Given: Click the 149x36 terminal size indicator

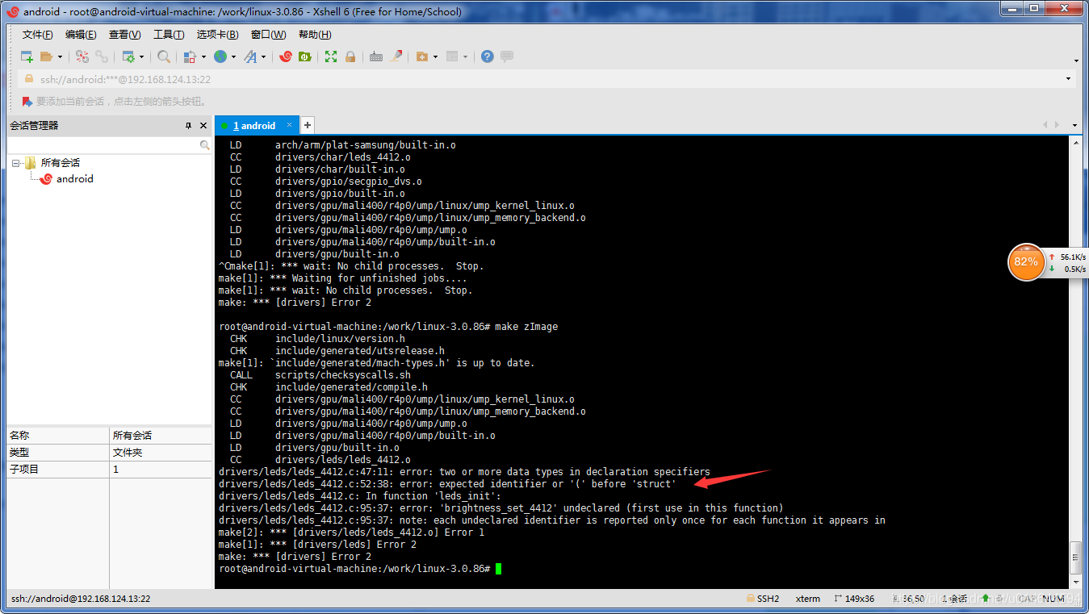Looking at the screenshot, I should [x=853, y=599].
